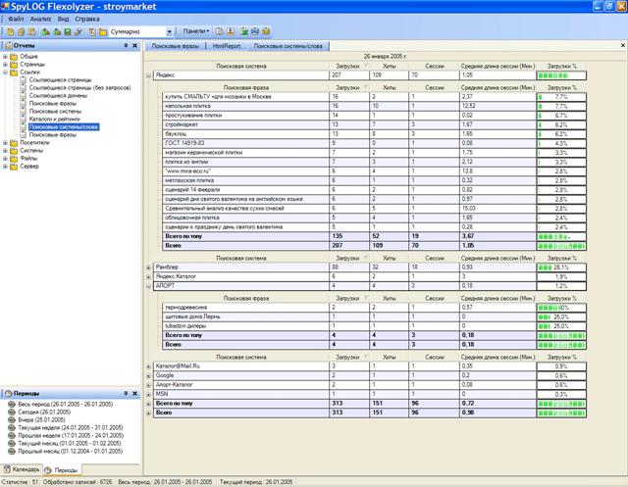Switch to the HtmlReport tab

(x=227, y=46)
